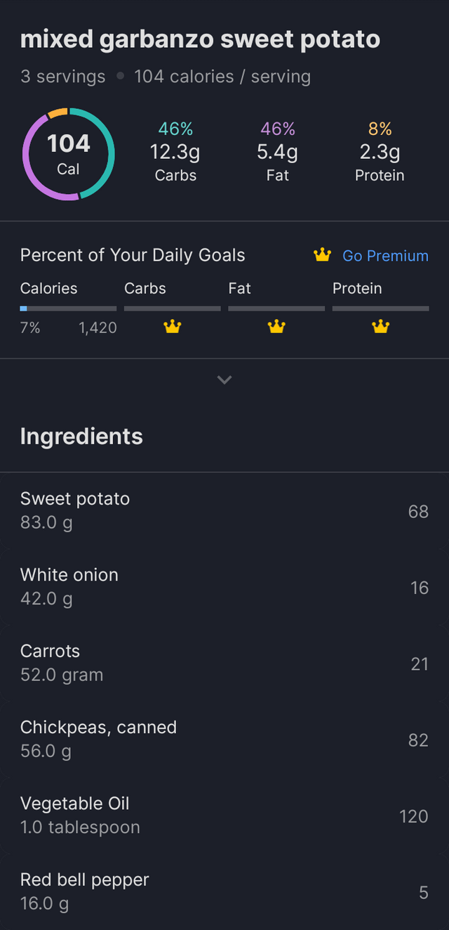
Task: Tap the crown icon under Fat
Action: click(x=276, y=326)
